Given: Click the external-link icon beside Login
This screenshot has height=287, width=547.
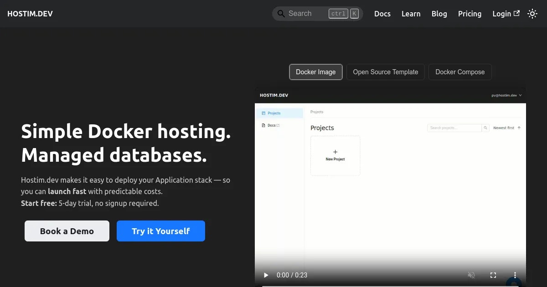Looking at the screenshot, I should 518,13.
